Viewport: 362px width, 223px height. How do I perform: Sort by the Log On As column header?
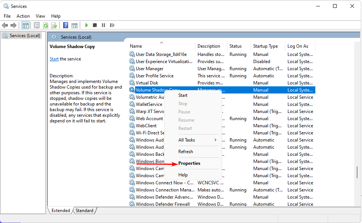click(300, 46)
